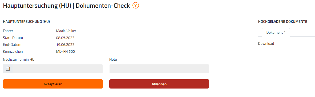This screenshot has width=315, height=97.
Task: Click the start date 08.05.2023
Action: (64, 38)
